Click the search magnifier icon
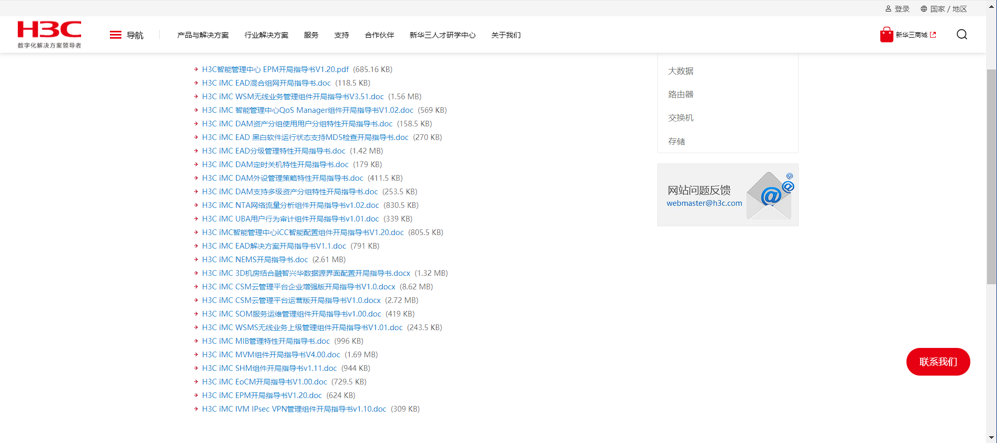997x443 pixels. [x=962, y=34]
